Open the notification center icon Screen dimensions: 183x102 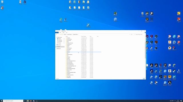click(x=181, y=101)
